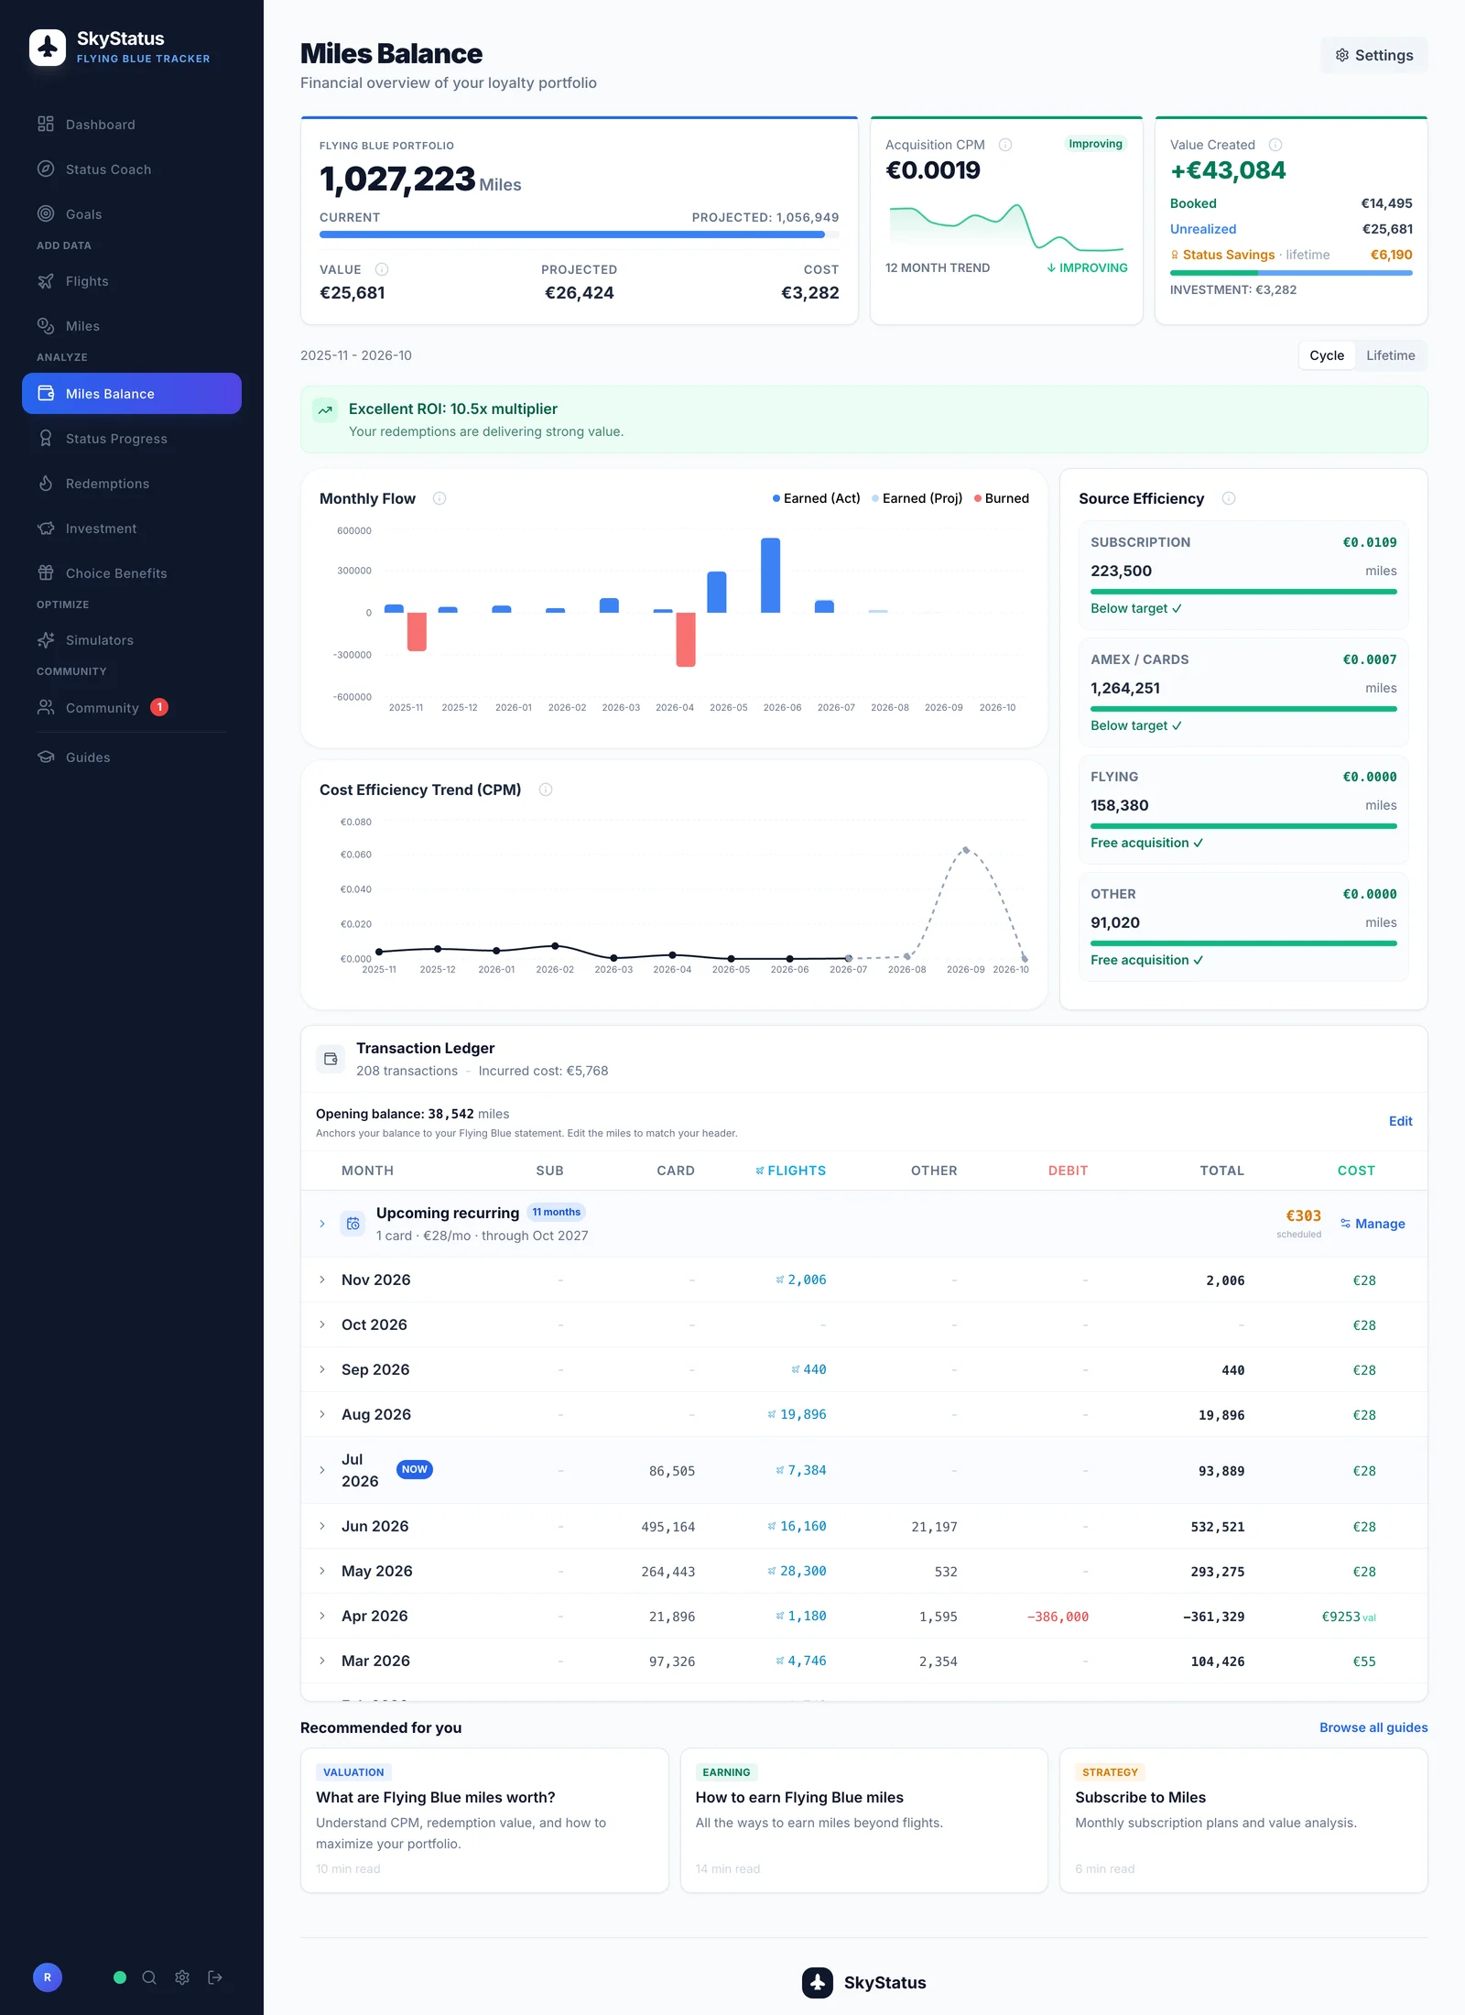The height and width of the screenshot is (2015, 1465).
Task: Open Guides graduation cap icon
Action: click(46, 757)
